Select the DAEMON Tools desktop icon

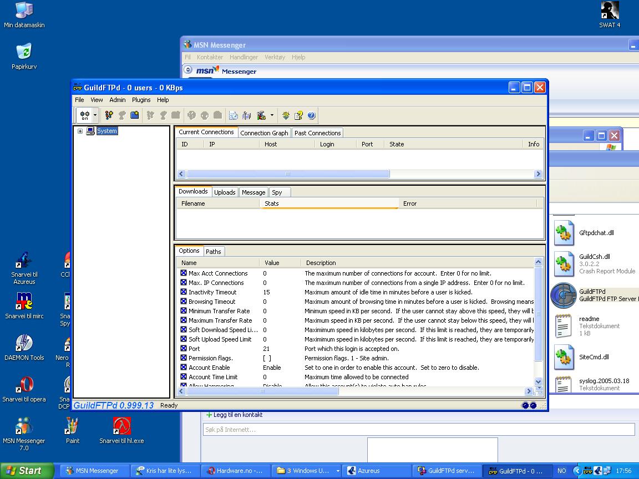coord(24,348)
